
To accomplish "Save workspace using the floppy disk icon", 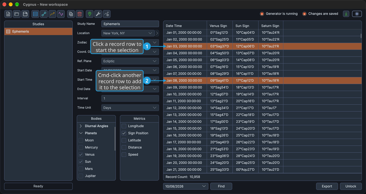I will point(25,14).
